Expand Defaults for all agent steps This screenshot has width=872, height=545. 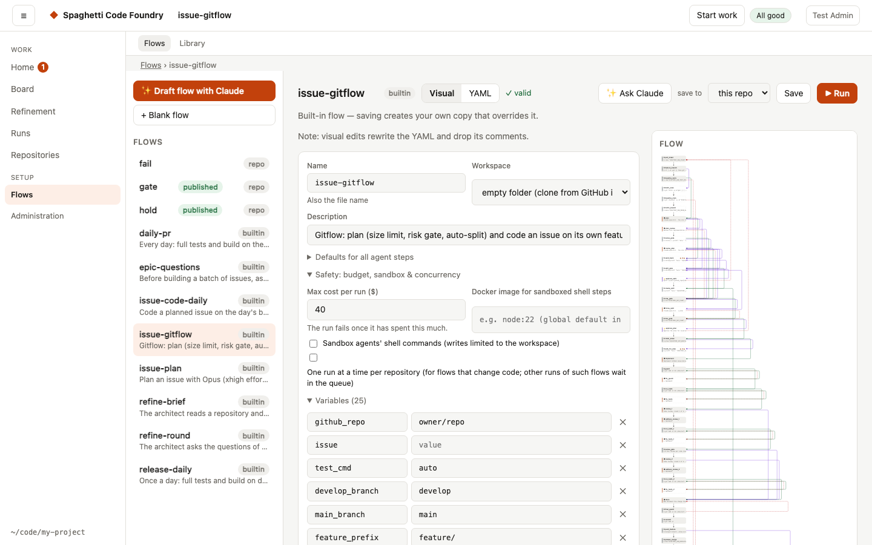360,257
